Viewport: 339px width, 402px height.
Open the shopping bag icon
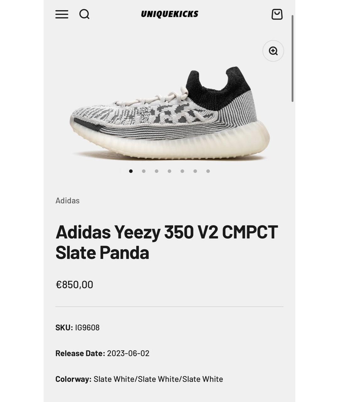[x=277, y=14]
